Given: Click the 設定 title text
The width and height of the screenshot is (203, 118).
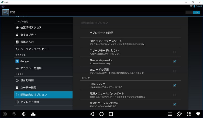Looking at the screenshot, I should click(12, 12).
